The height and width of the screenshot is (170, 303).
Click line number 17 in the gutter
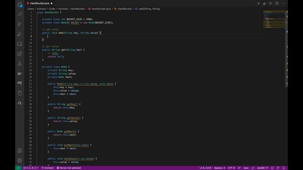tap(30, 67)
